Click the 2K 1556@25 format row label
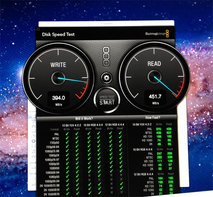Screen dimensions: 213x197 point(52,194)
